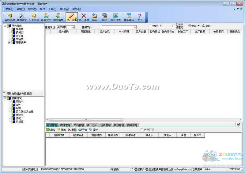Toggle 仅显示选定组 checkbox
Screen dimensions: 245x173
pos(173,26)
